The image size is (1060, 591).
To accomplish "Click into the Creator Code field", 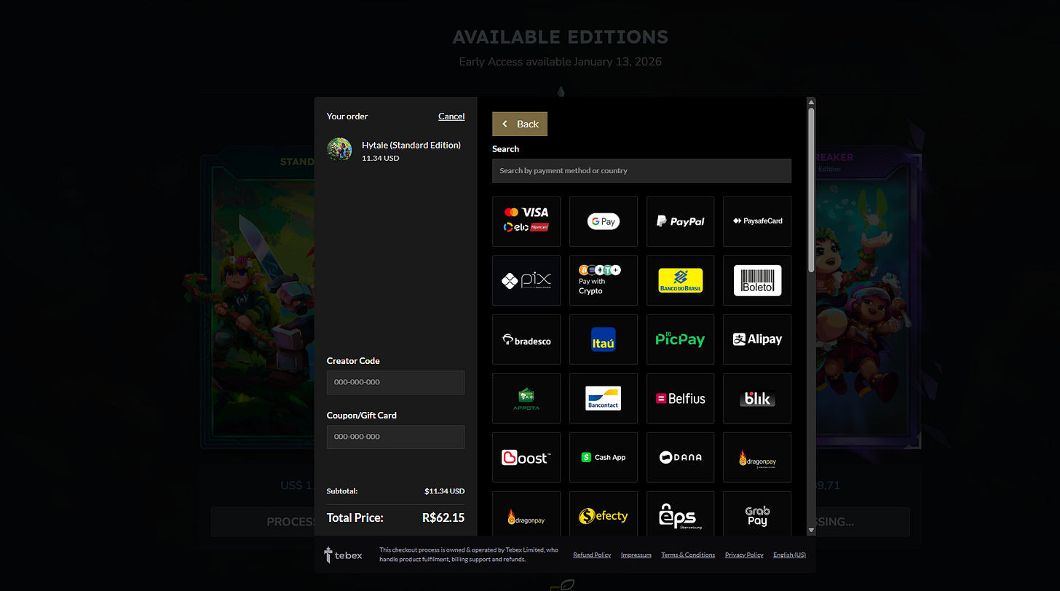I will point(395,382).
